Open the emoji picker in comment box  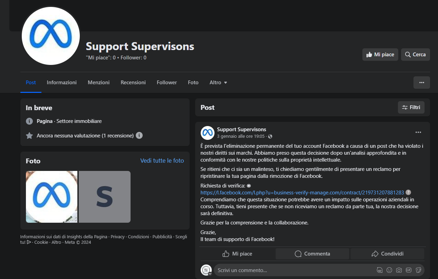coord(389,270)
